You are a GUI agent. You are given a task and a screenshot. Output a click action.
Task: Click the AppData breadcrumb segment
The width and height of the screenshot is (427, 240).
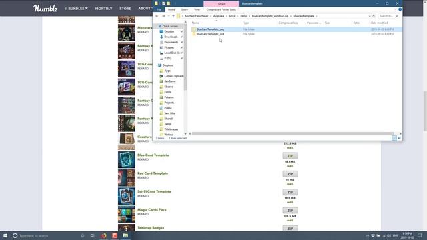click(x=218, y=16)
